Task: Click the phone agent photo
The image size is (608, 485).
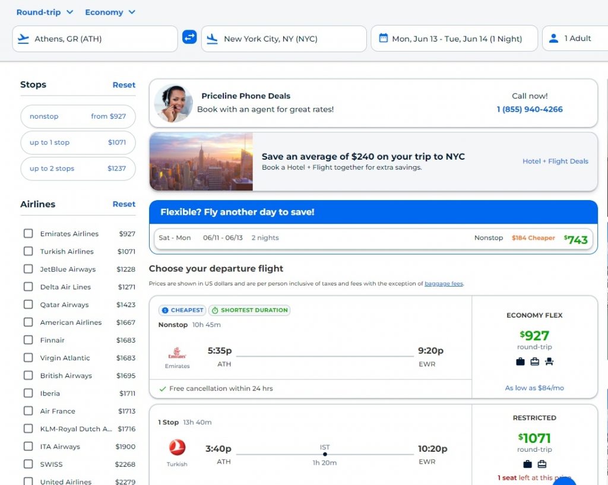Action: click(x=173, y=103)
